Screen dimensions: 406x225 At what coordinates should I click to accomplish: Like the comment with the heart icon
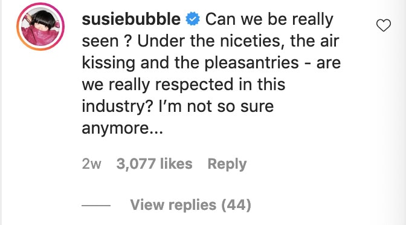(x=384, y=25)
